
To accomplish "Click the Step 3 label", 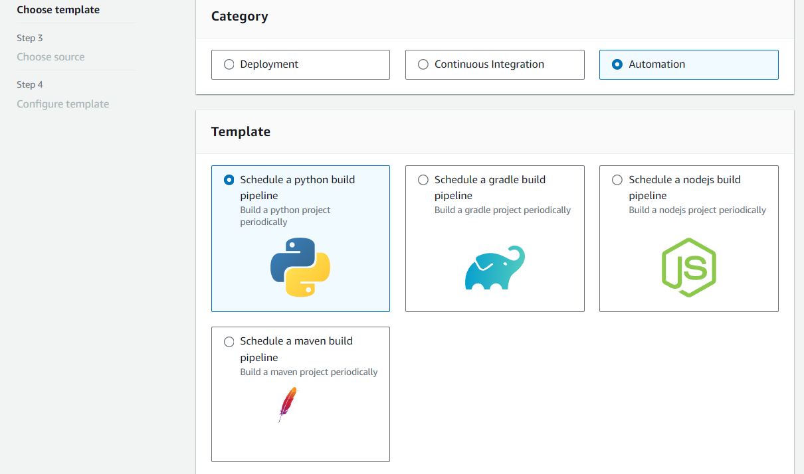I will (x=30, y=38).
